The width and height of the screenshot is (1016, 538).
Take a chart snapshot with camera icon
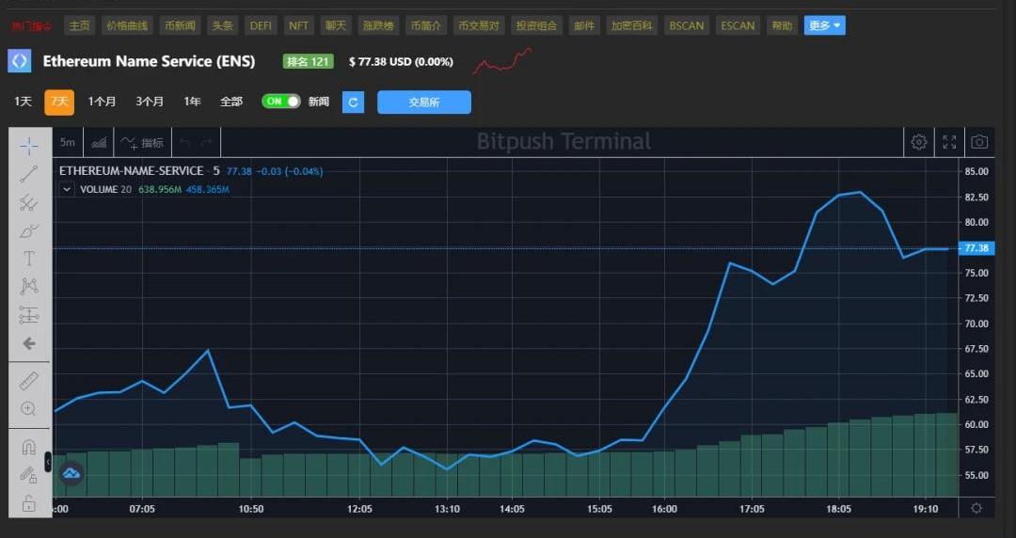[x=979, y=142]
